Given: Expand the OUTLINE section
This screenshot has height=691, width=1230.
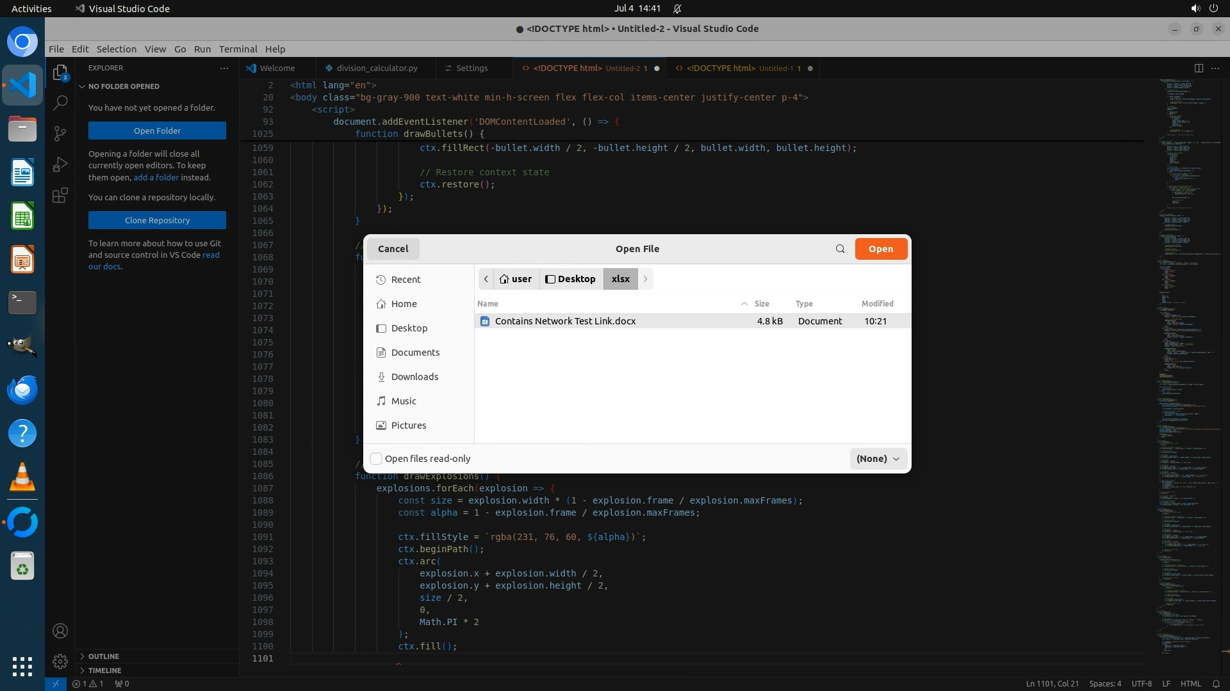Looking at the screenshot, I should click(104, 656).
